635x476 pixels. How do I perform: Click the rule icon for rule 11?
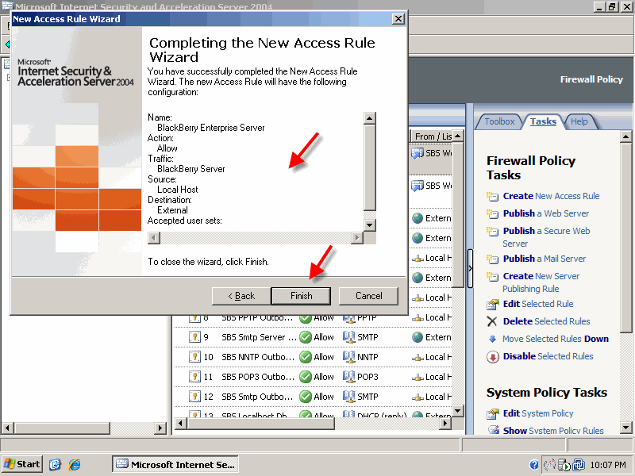pos(194,377)
